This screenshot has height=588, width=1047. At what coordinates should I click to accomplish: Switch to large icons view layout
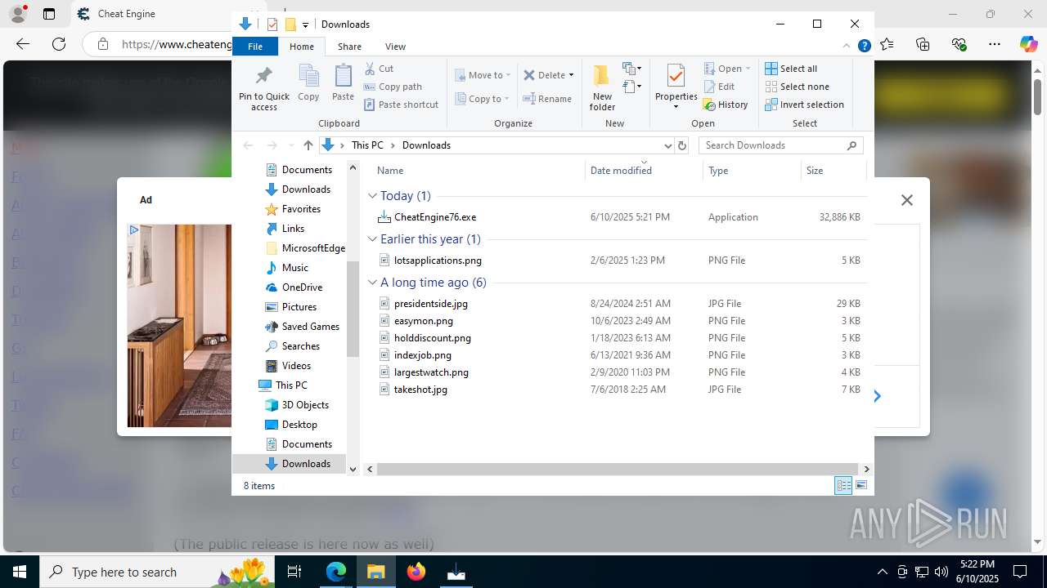[x=861, y=486]
